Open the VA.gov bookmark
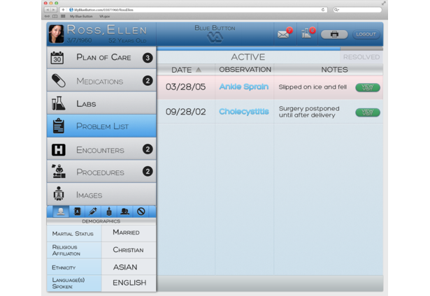This screenshot has width=430, height=296. (104, 17)
